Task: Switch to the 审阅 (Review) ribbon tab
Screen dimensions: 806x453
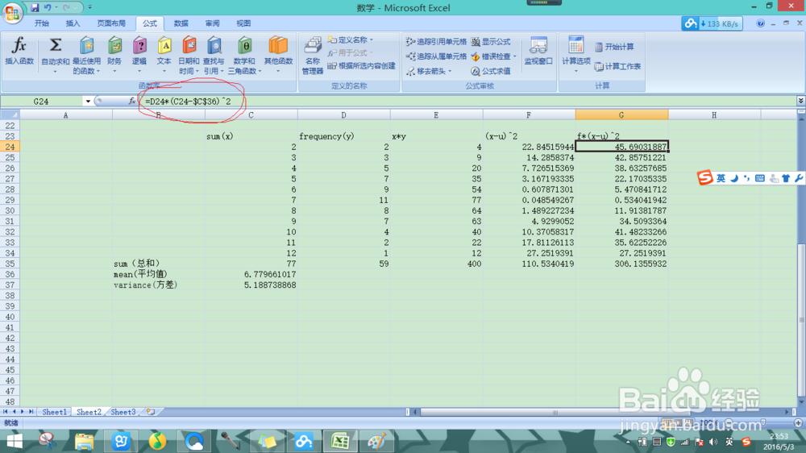Action: coord(212,23)
